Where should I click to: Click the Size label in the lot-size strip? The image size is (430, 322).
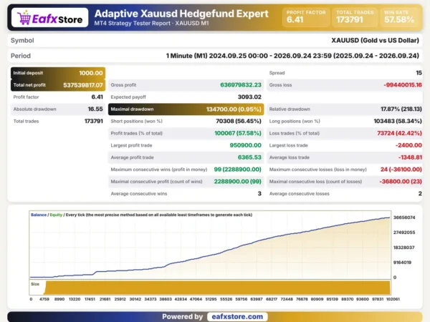35,284
